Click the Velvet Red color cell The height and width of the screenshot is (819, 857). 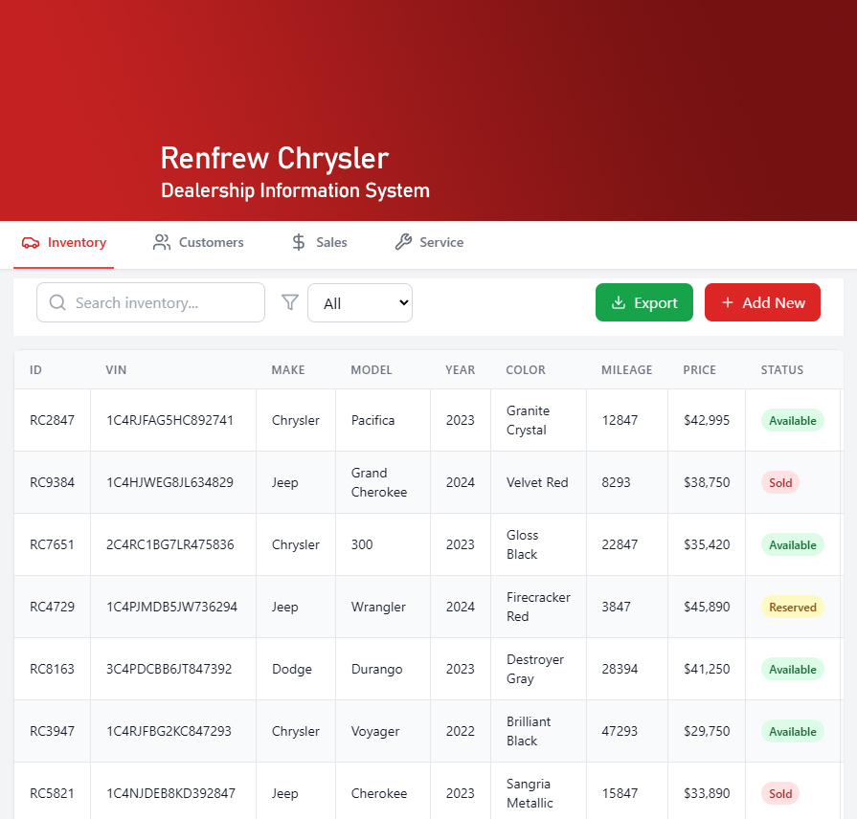pyautogui.click(x=537, y=482)
